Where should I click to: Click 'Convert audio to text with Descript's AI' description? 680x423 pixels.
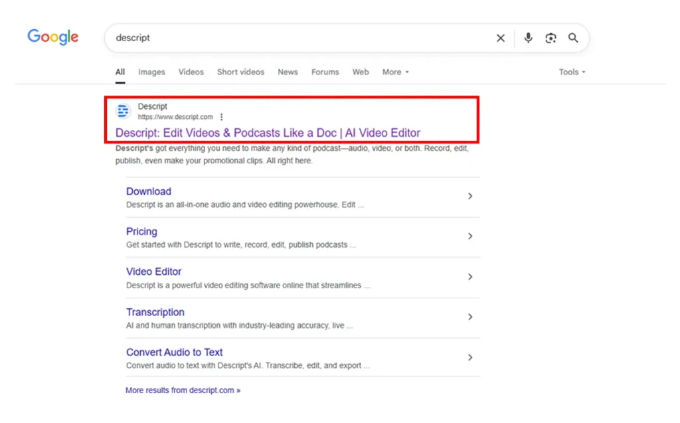pyautogui.click(x=248, y=366)
